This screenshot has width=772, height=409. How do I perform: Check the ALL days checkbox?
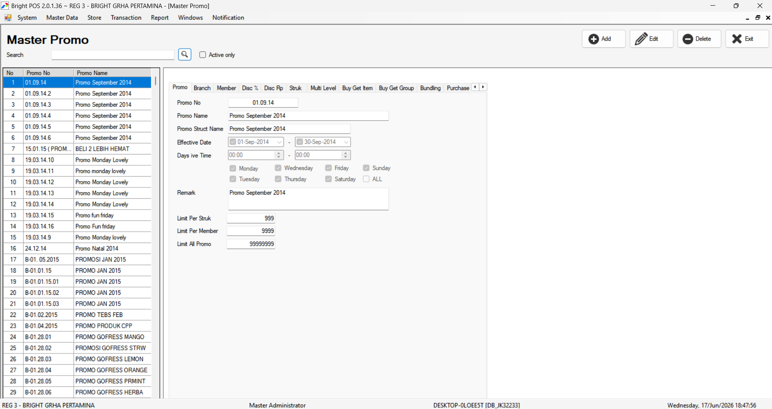(x=366, y=179)
